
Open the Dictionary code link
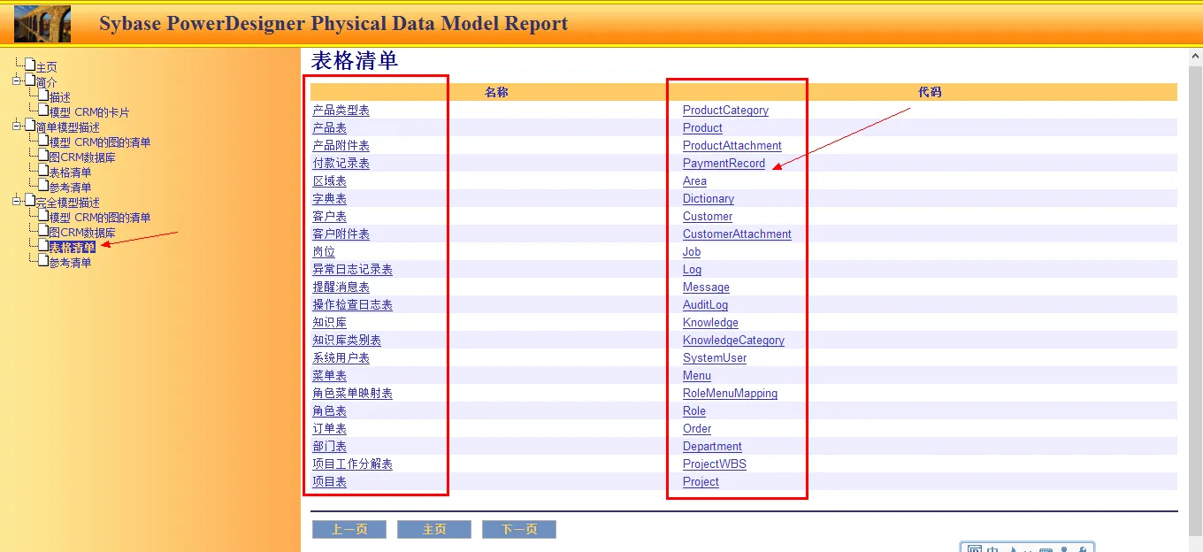[709, 199]
